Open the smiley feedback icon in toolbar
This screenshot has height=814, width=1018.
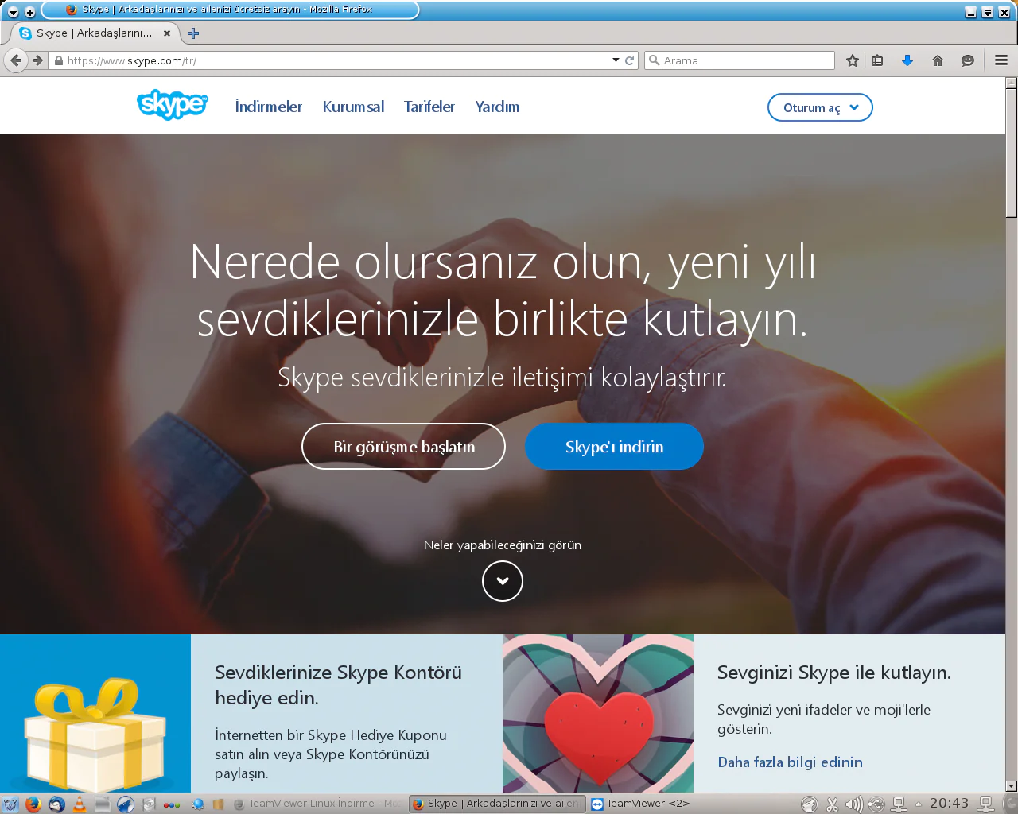point(967,60)
